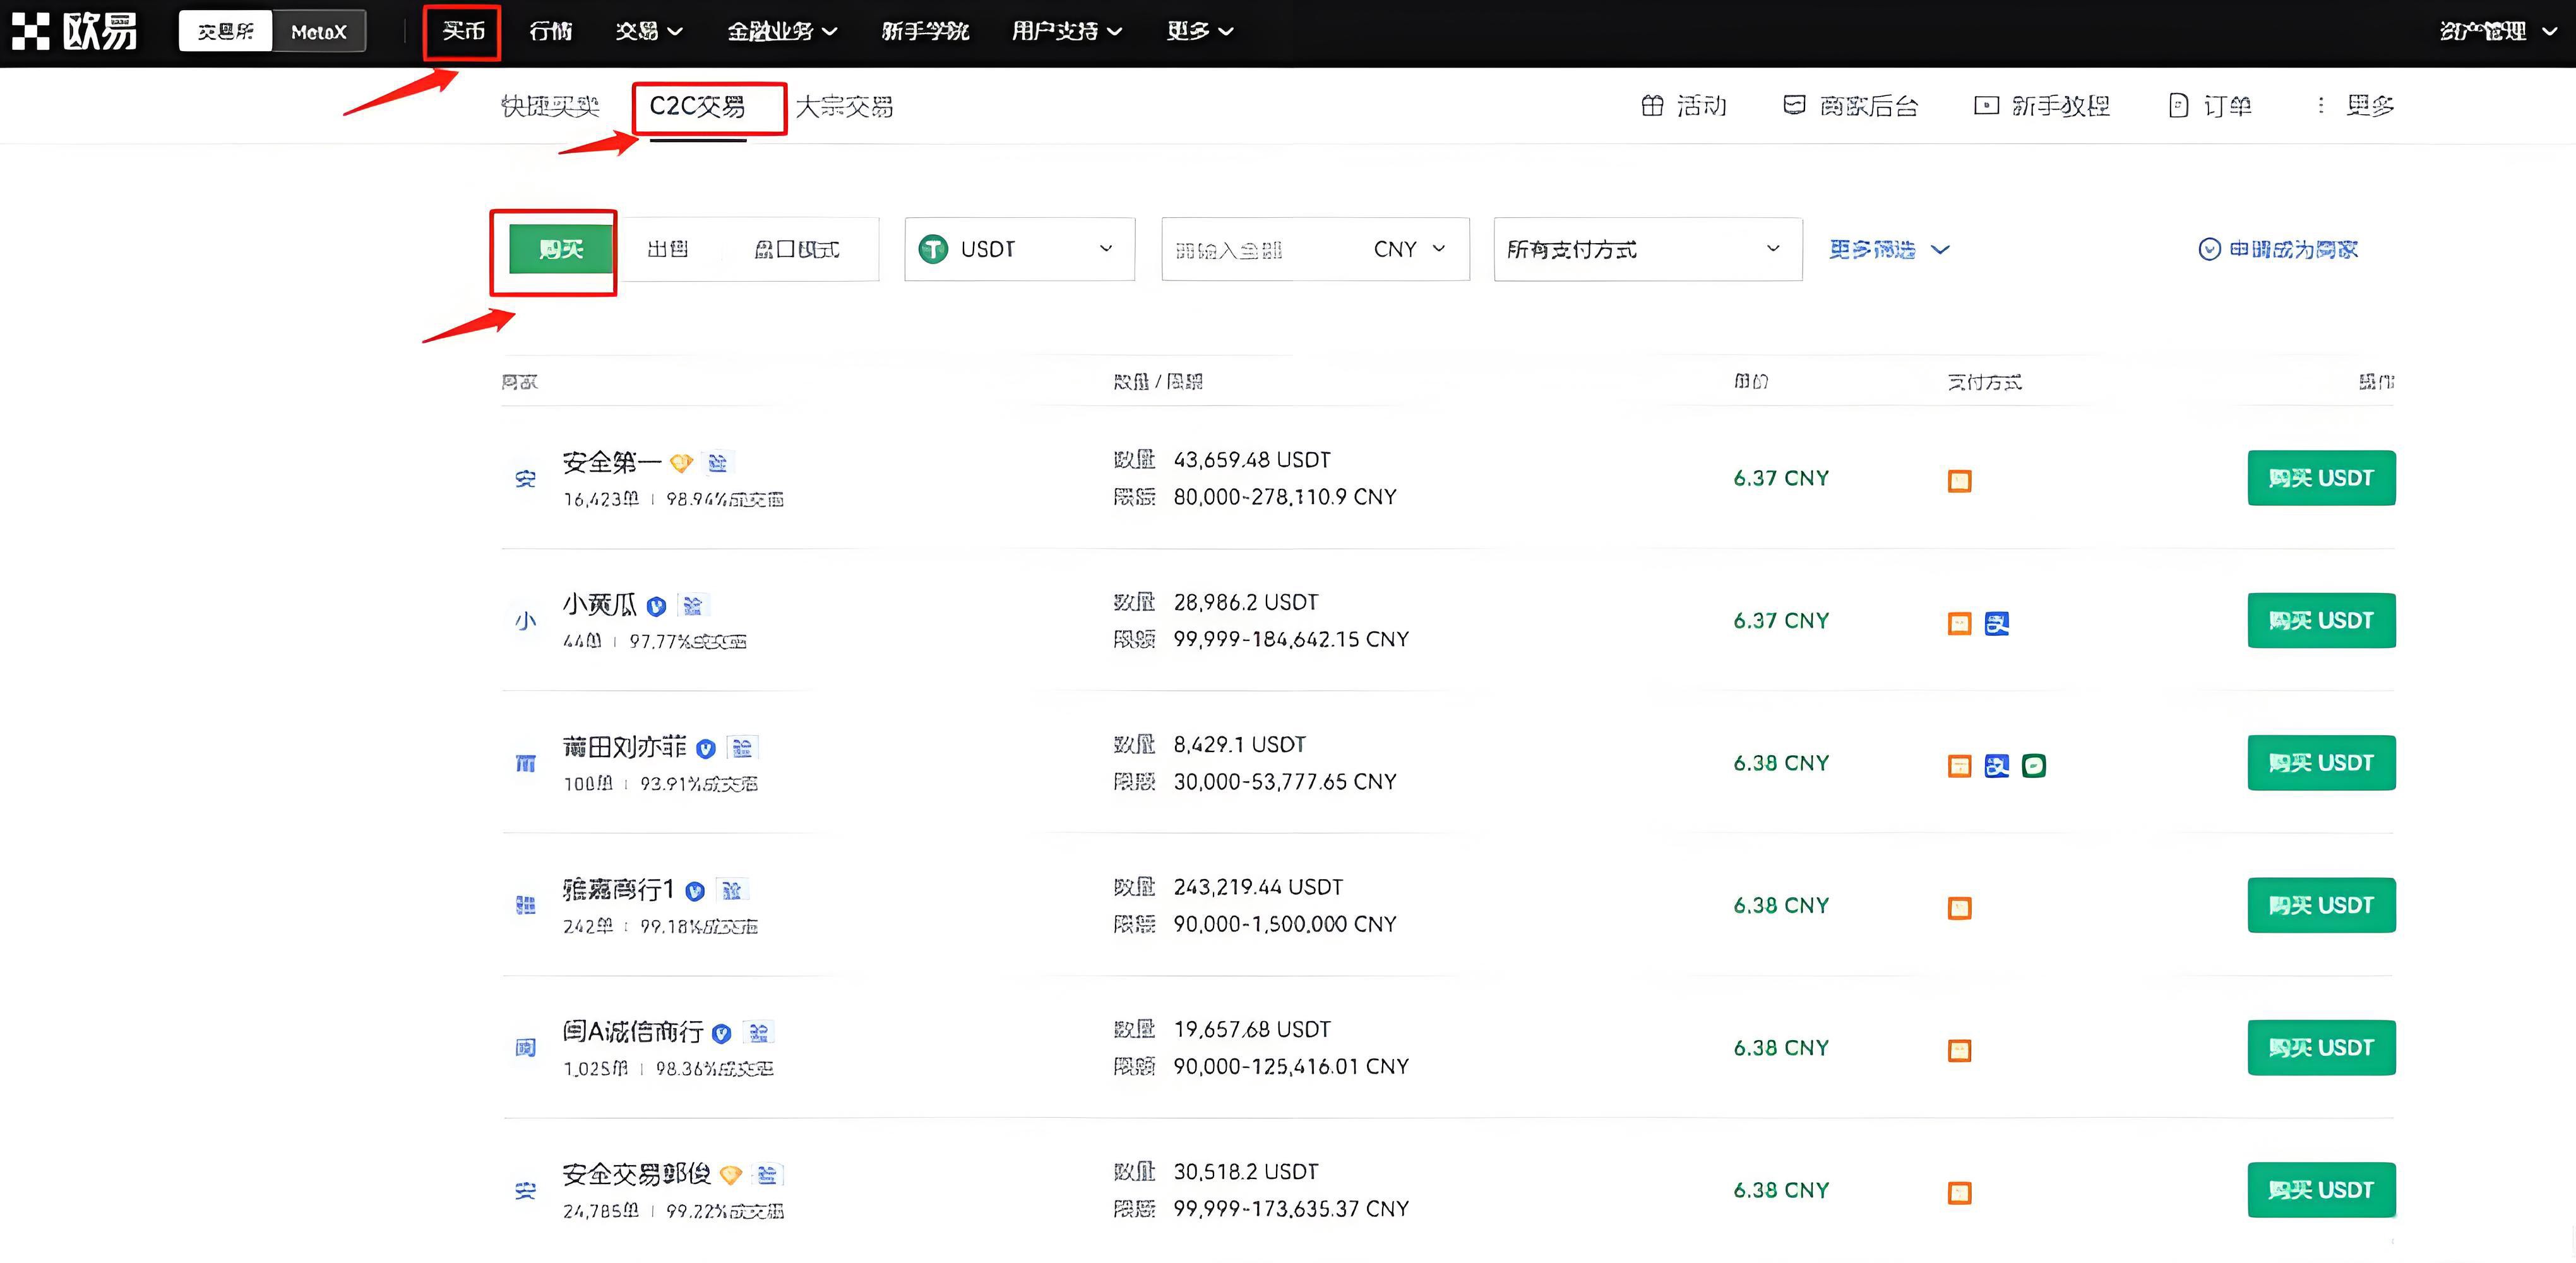Screen dimensions: 2576x1263
Task: Click limit 30,000-53,777.65 CNY text
Action: coord(1285,782)
